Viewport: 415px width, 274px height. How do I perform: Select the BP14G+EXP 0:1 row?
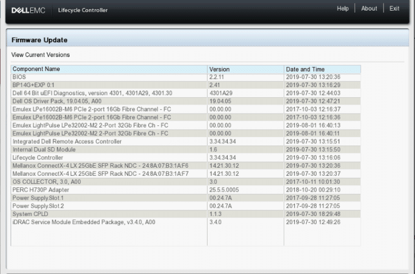coord(186,85)
